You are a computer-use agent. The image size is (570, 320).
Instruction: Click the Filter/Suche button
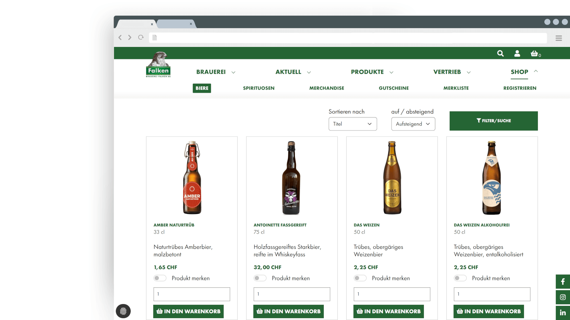click(x=493, y=121)
